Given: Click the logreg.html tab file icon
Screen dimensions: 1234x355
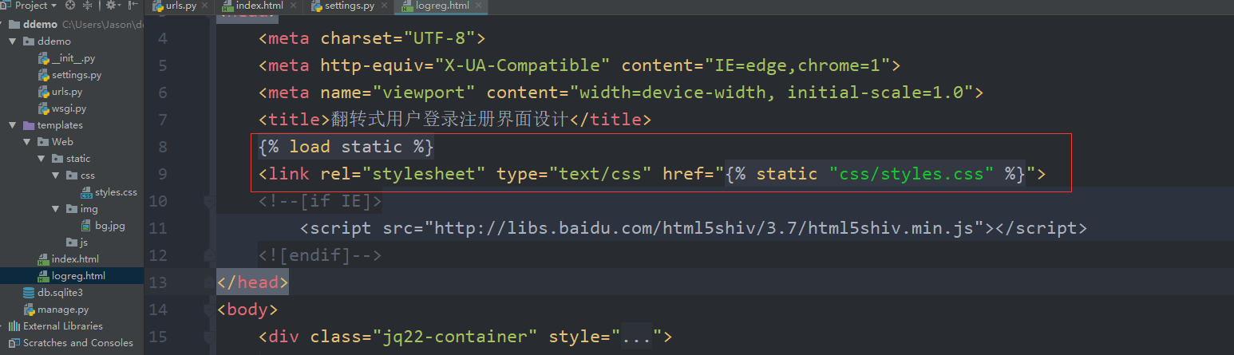Looking at the screenshot, I should 406,6.
